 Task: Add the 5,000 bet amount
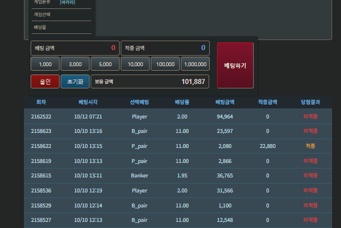pyautogui.click(x=105, y=64)
